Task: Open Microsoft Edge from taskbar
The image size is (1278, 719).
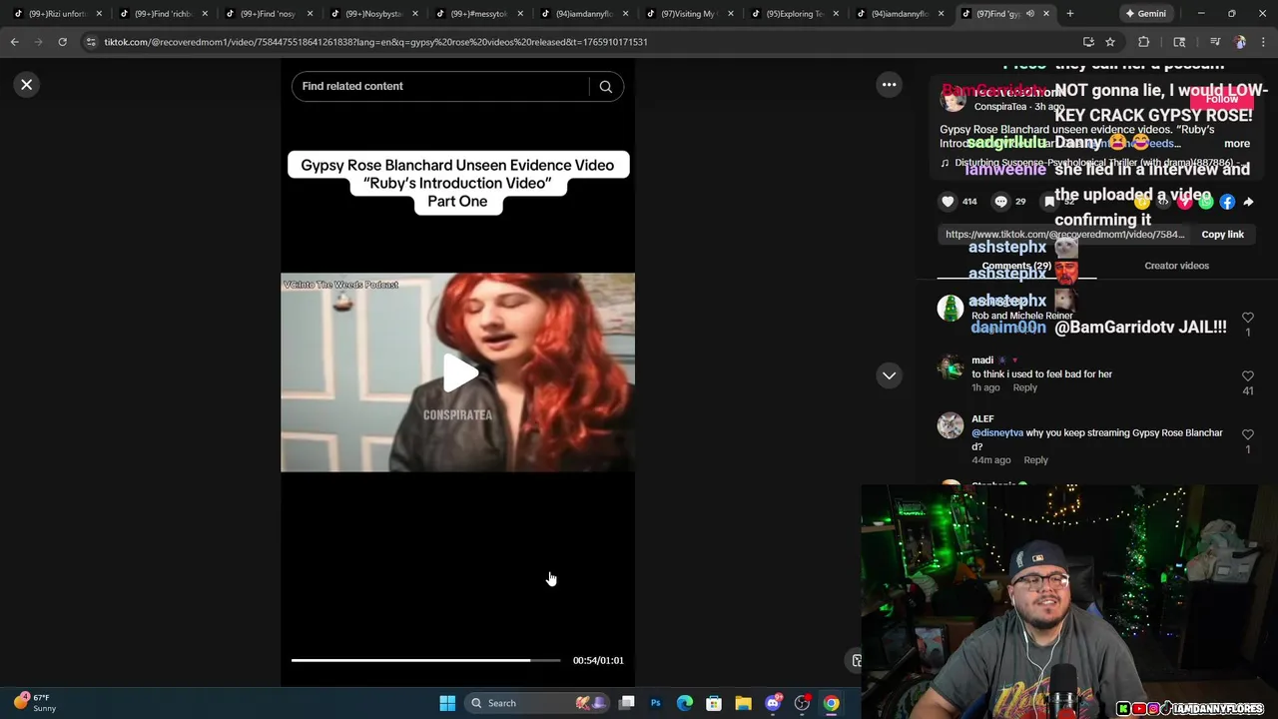Action: (685, 703)
